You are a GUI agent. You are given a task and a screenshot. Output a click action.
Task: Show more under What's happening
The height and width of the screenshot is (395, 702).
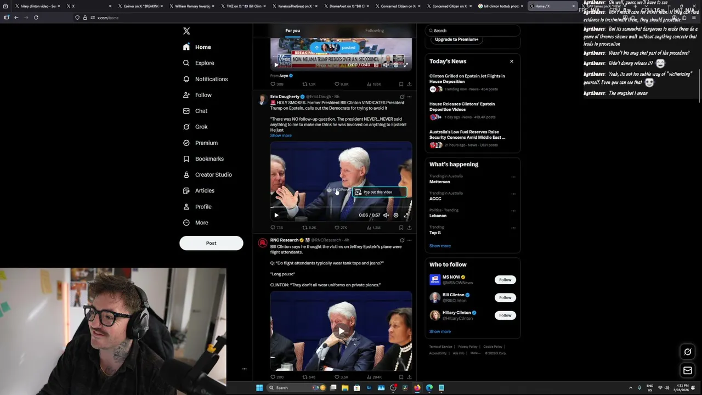[x=440, y=246]
